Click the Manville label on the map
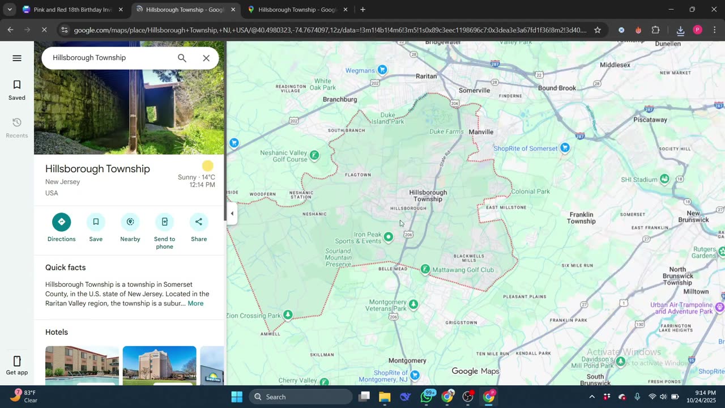The height and width of the screenshot is (408, 725). pos(481,132)
